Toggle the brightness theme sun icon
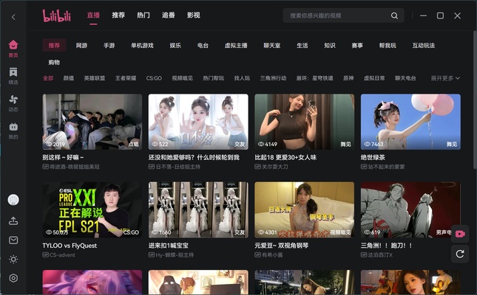Screen dimensions: 477x295 pos(13,259)
